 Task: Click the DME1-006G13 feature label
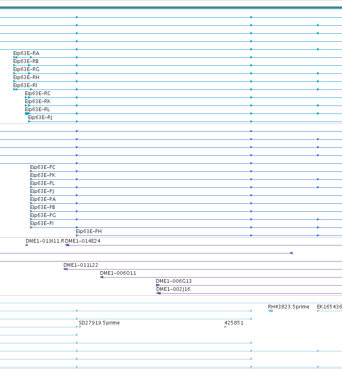pos(174,281)
